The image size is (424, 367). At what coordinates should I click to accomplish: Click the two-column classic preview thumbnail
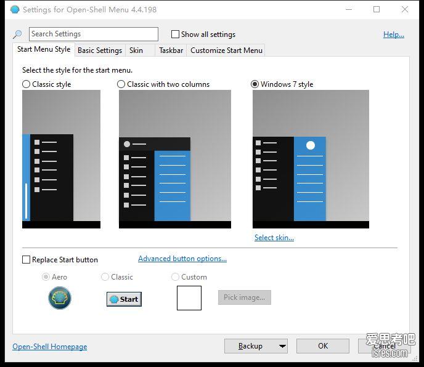click(x=175, y=159)
